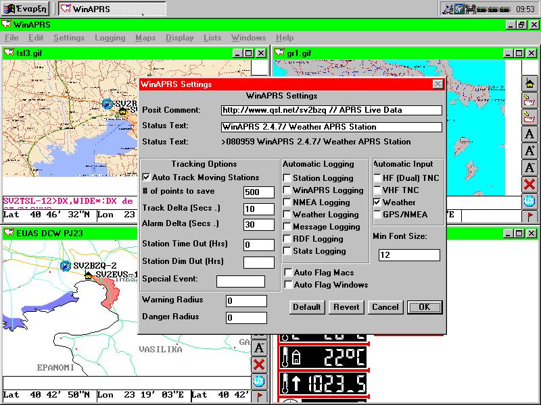Confirm settings with the OK button
The image size is (541, 405).
(x=425, y=307)
